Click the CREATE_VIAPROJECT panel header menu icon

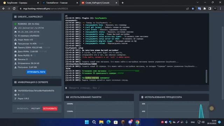15,17
